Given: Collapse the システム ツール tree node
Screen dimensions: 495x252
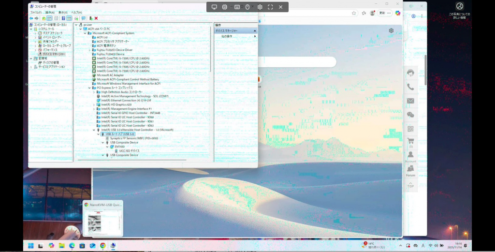Looking at the screenshot, I should (32, 29).
